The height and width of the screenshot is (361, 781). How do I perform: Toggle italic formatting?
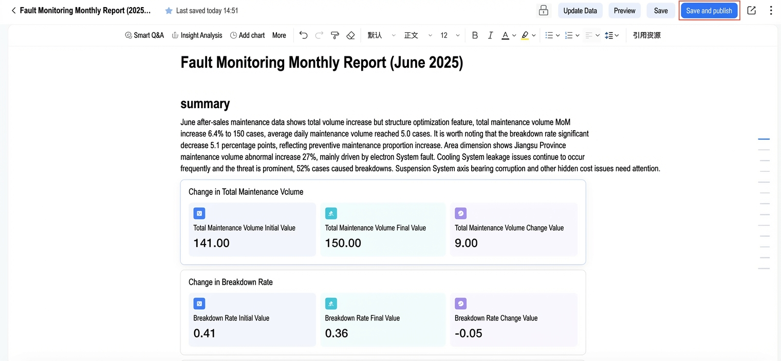490,35
